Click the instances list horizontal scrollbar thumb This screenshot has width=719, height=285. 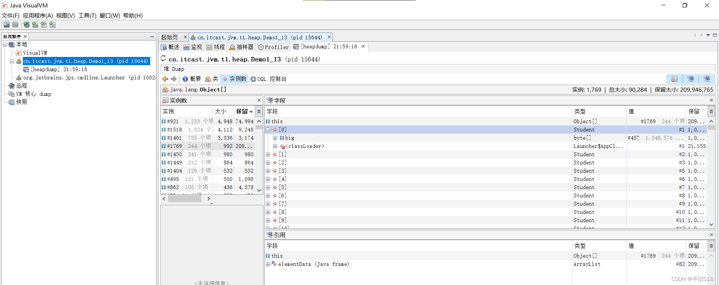coord(185,199)
